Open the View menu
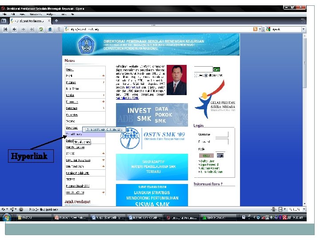Image resolution: width=320 pixels, height=240 pixels. click(22, 14)
